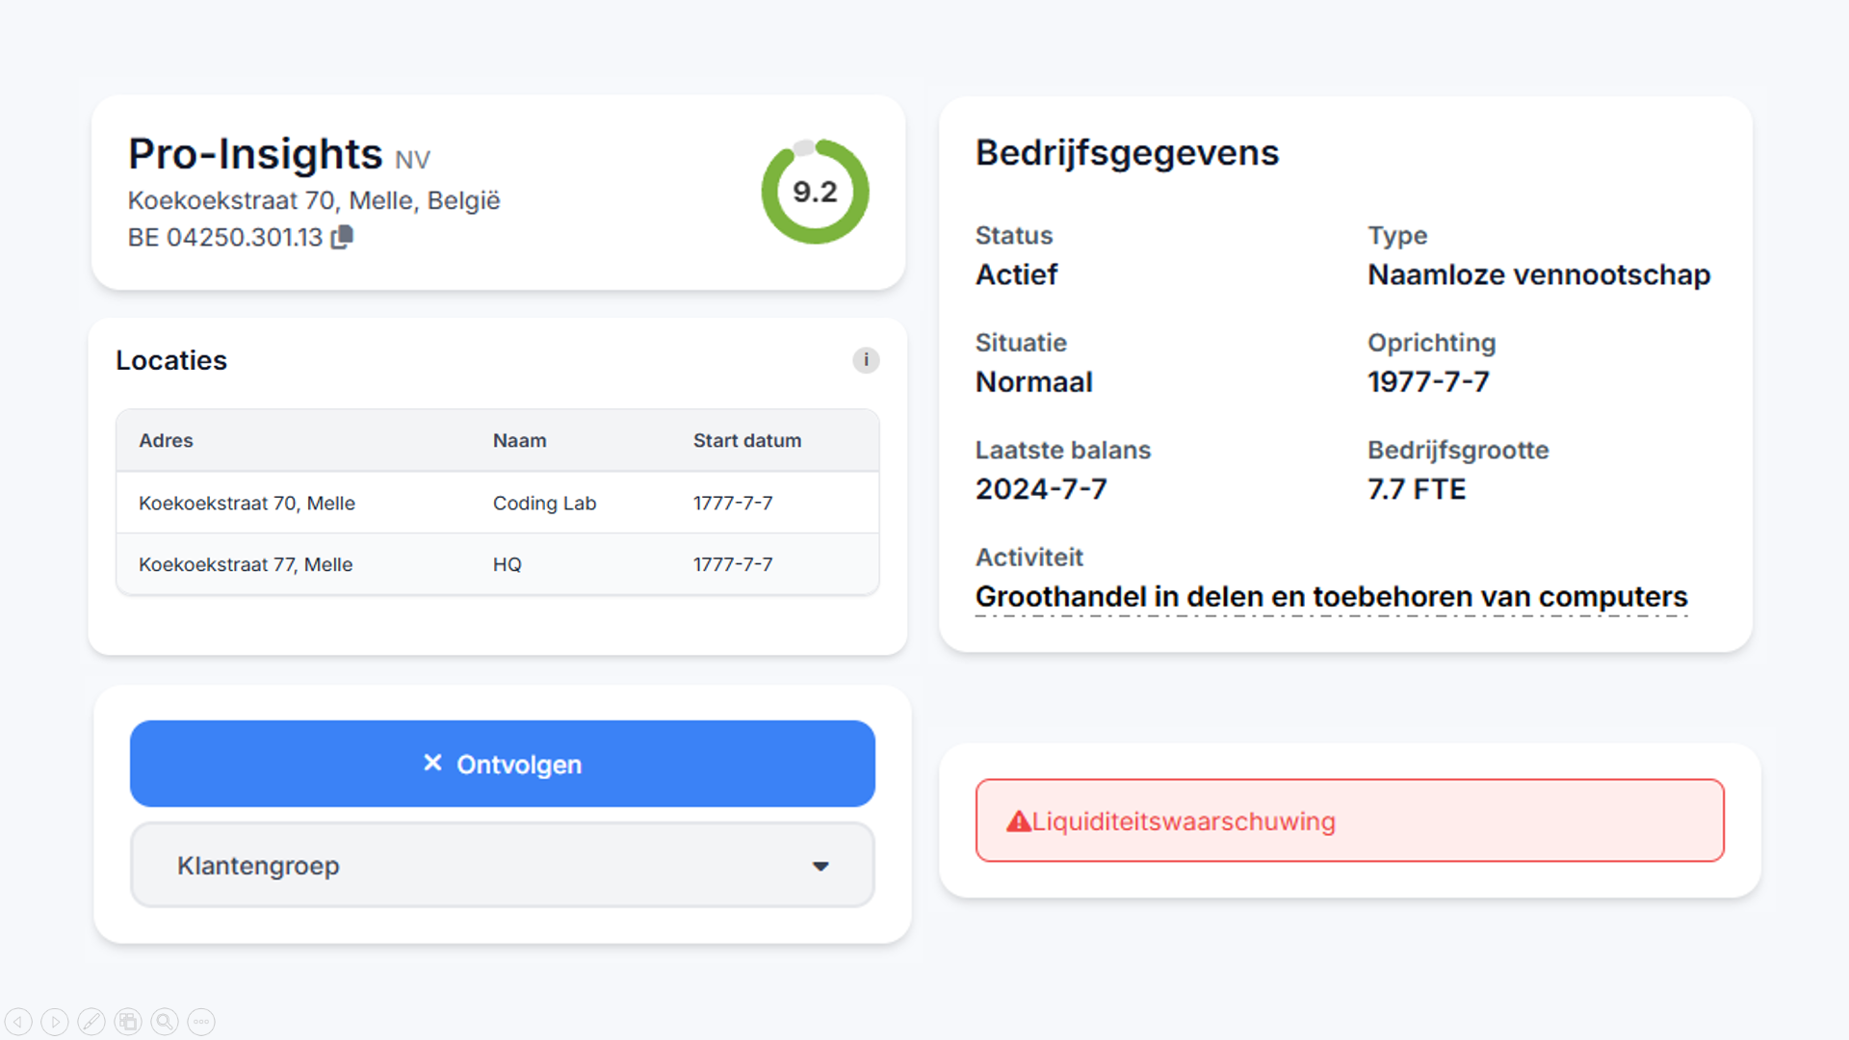Select the Locaties panel header
Viewport: 1849px width, 1040px height.
click(x=171, y=360)
